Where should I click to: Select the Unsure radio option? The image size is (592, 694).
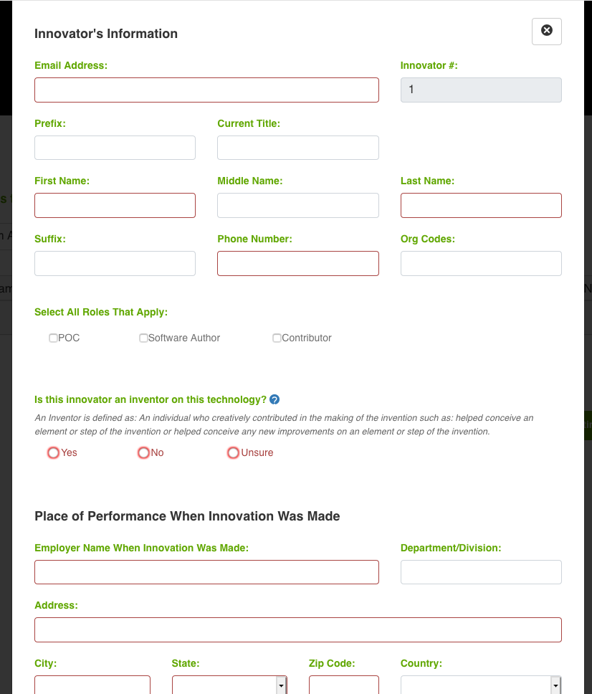[x=233, y=452]
